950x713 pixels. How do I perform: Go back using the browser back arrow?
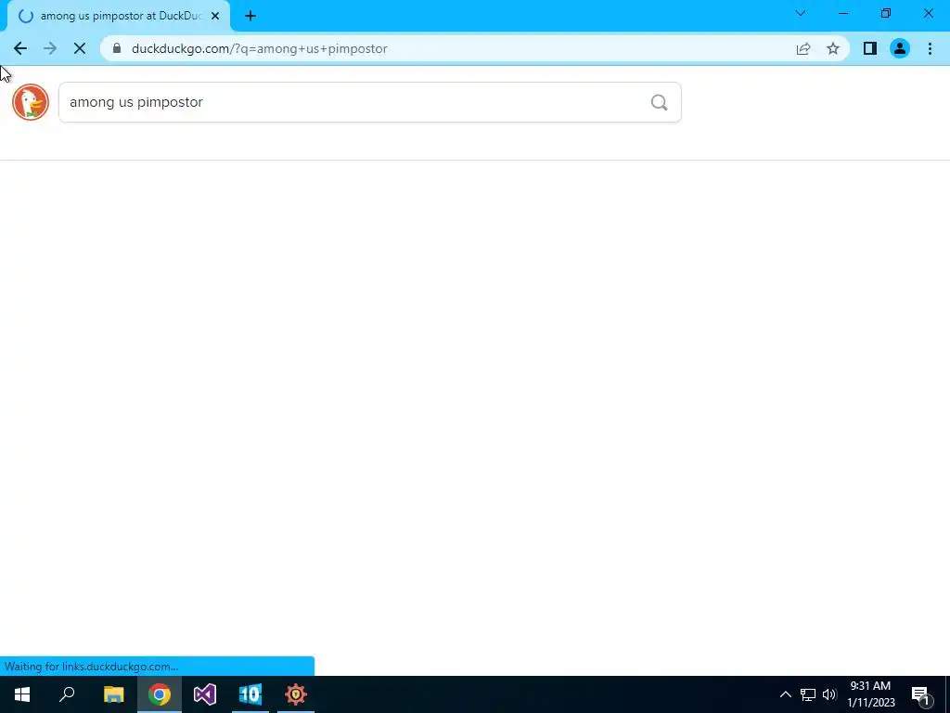click(x=20, y=48)
